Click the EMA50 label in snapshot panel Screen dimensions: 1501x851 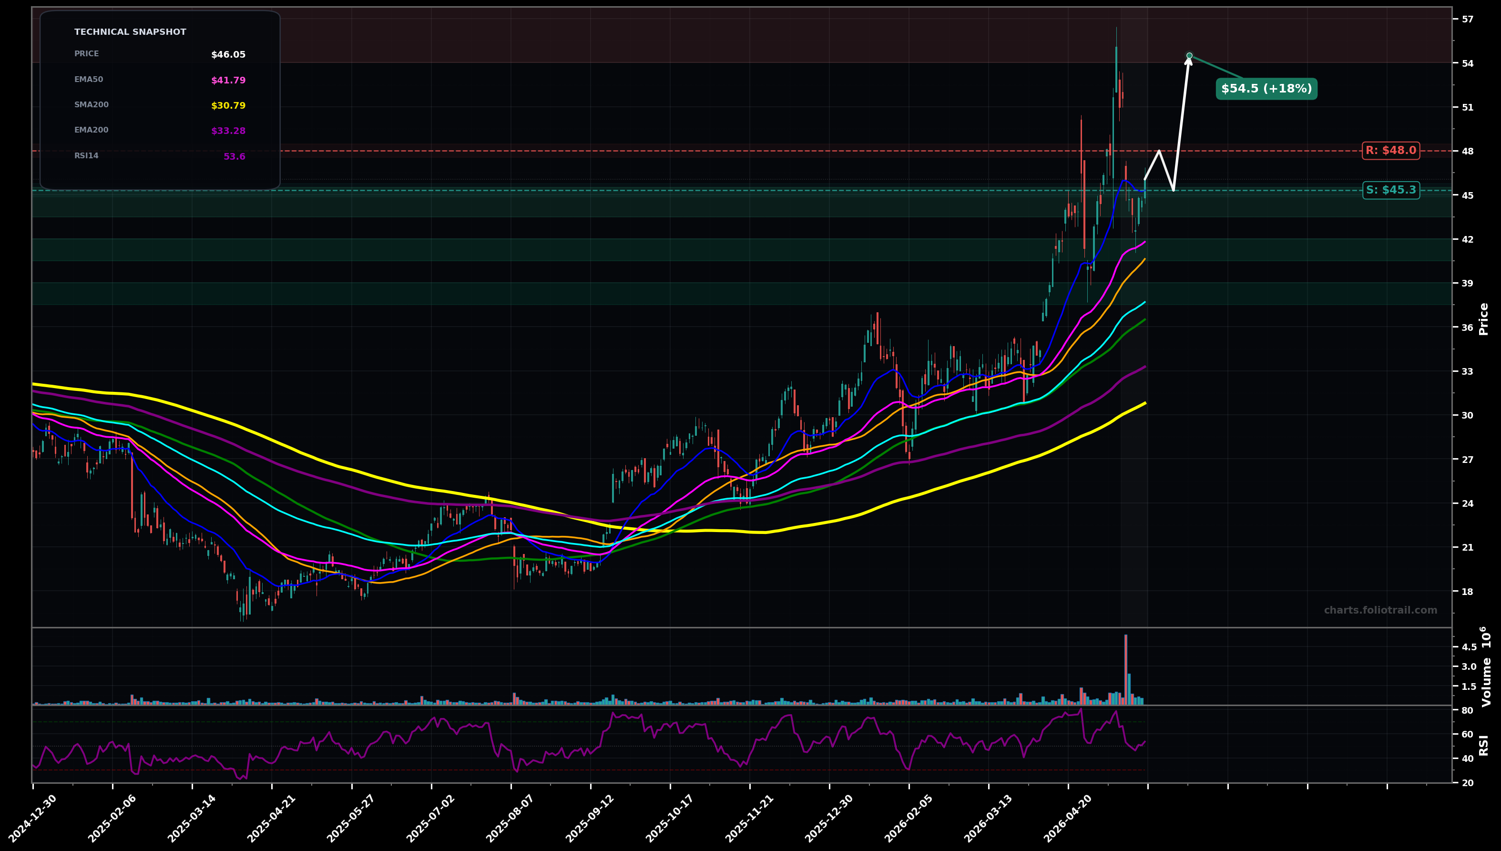click(x=89, y=80)
